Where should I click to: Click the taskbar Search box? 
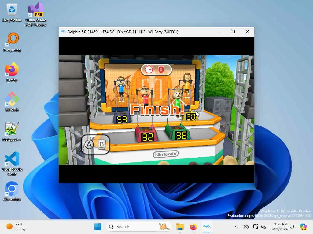pyautogui.click(x=139, y=227)
